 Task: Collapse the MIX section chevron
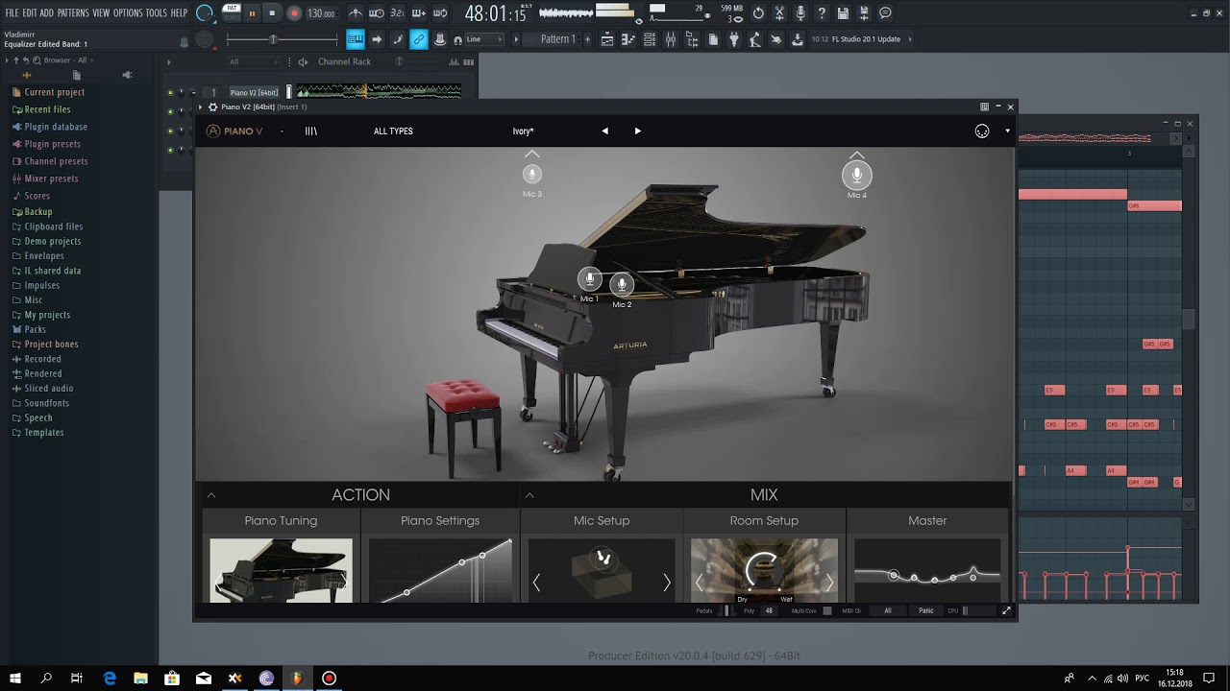coord(529,495)
